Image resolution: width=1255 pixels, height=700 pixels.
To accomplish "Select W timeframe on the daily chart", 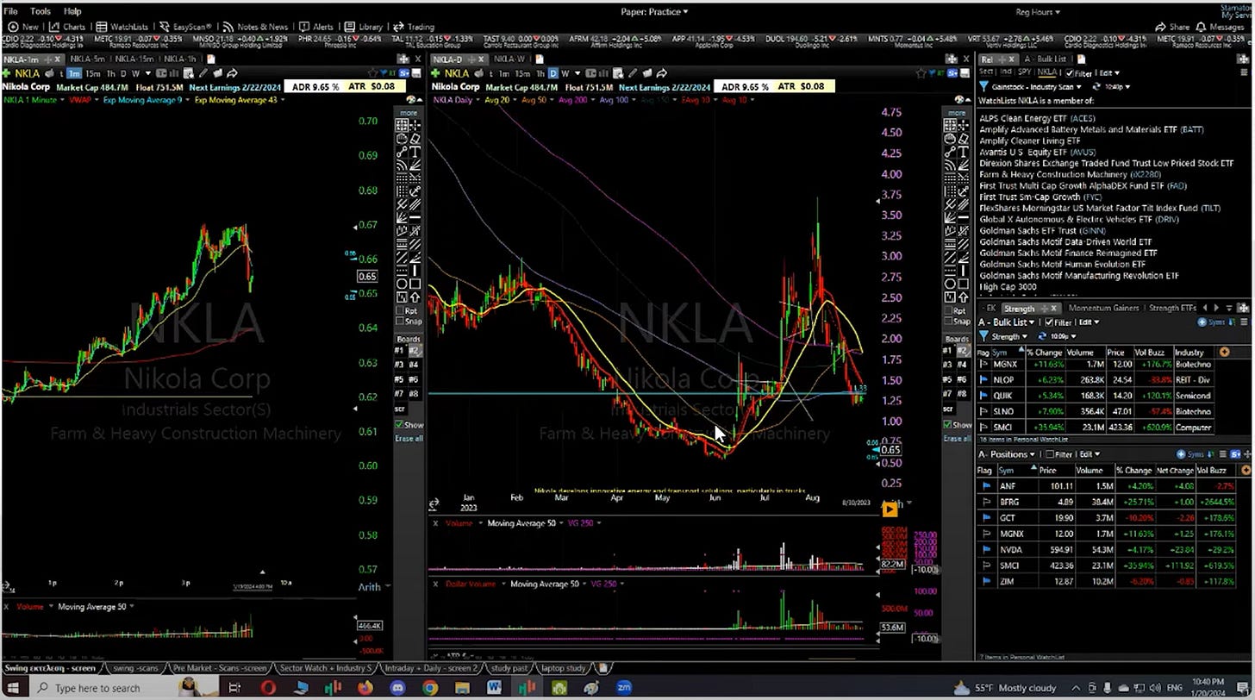I will [x=565, y=73].
